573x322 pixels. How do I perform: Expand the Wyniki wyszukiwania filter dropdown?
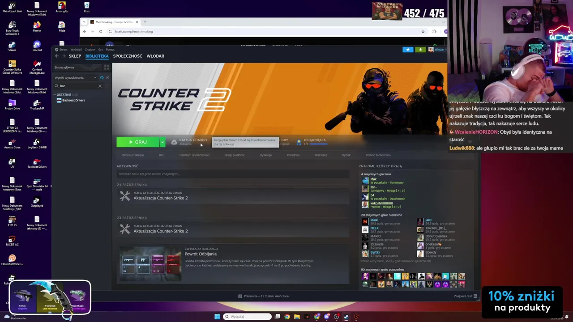(75, 77)
